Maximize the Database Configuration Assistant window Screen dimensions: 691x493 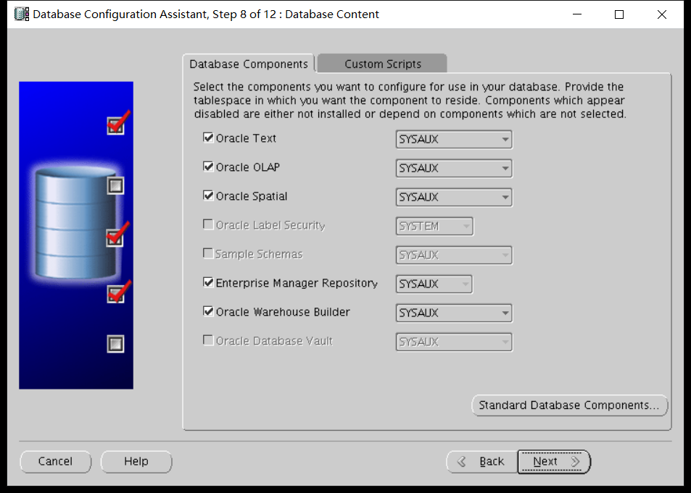coord(619,14)
